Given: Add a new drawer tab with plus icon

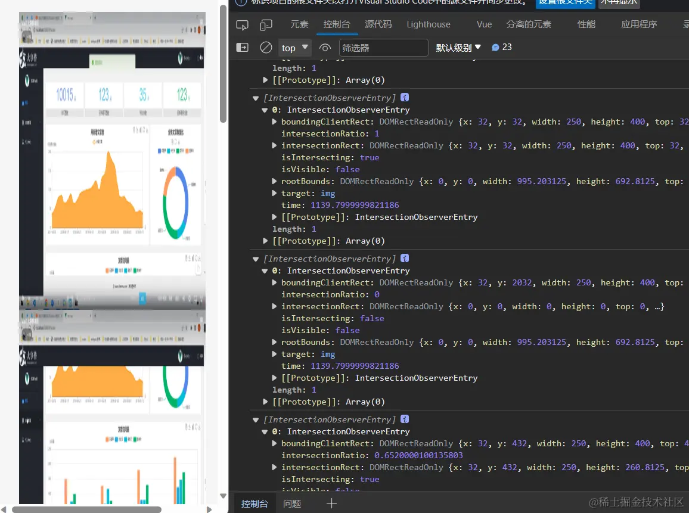Looking at the screenshot, I should pos(332,503).
